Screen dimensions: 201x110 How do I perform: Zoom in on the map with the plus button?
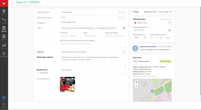136,82
